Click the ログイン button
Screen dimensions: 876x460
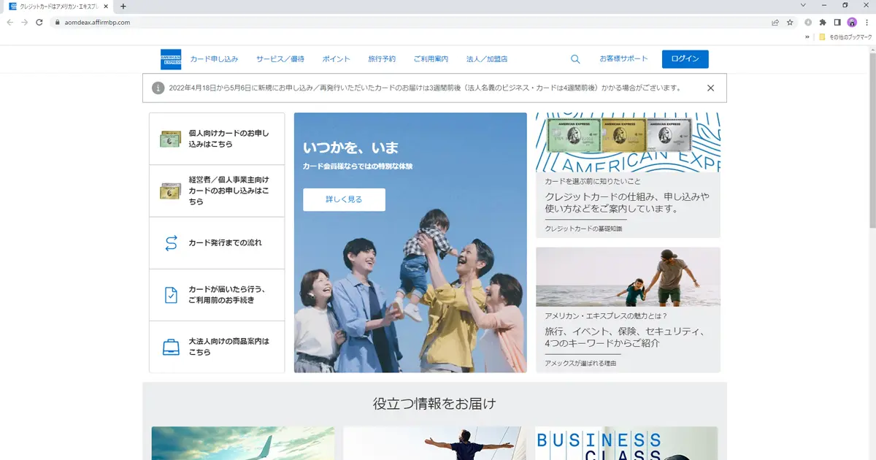[685, 59]
